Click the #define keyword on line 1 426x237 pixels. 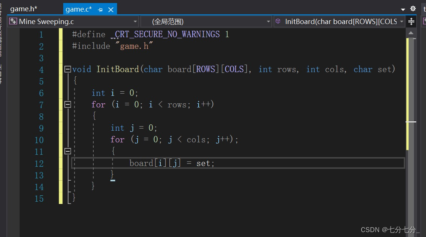click(x=89, y=34)
